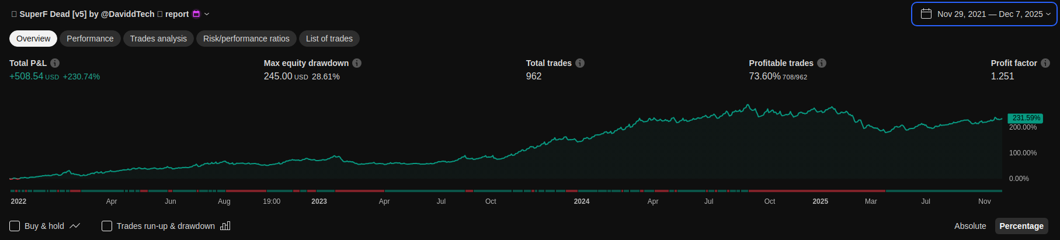Image resolution: width=1060 pixels, height=240 pixels.
Task: Click info icon next to Total trades
Action: [x=580, y=63]
